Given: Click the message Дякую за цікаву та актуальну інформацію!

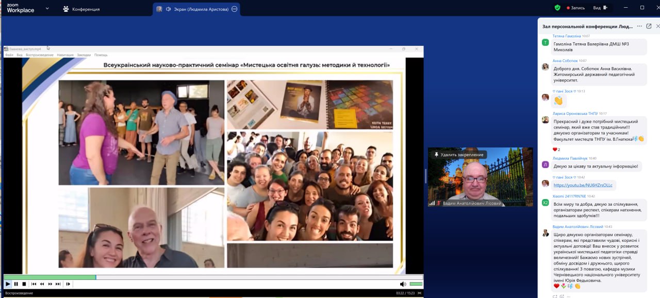Looking at the screenshot, I should click(x=596, y=166).
